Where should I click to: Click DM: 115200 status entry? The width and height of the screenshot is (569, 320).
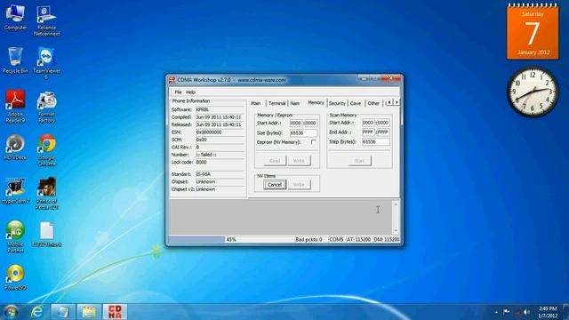(387, 239)
